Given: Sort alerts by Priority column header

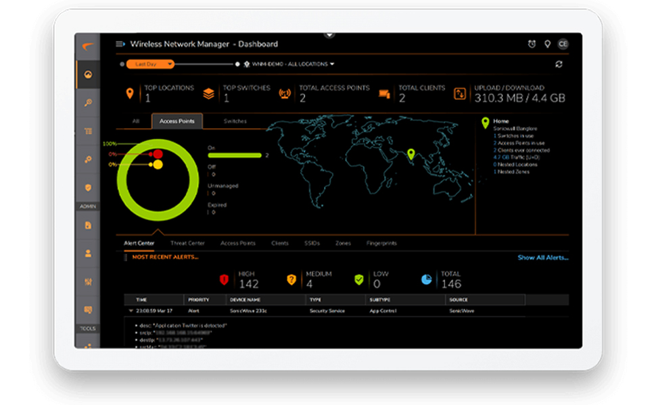Looking at the screenshot, I should (x=198, y=300).
